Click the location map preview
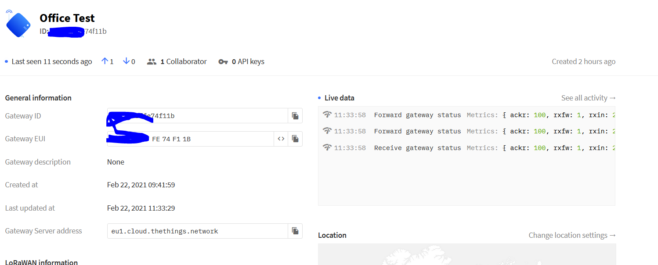Viewport: 658px width, 265px height. point(466,254)
